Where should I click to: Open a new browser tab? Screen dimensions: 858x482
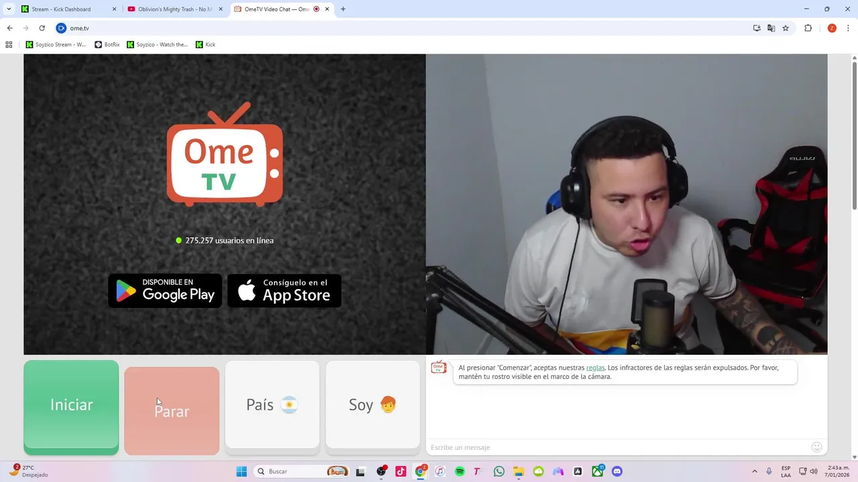click(x=343, y=9)
